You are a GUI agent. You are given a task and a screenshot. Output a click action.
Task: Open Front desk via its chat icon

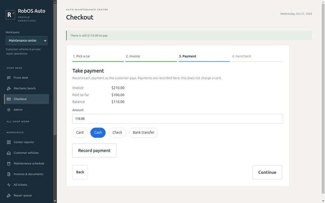coord(9,78)
